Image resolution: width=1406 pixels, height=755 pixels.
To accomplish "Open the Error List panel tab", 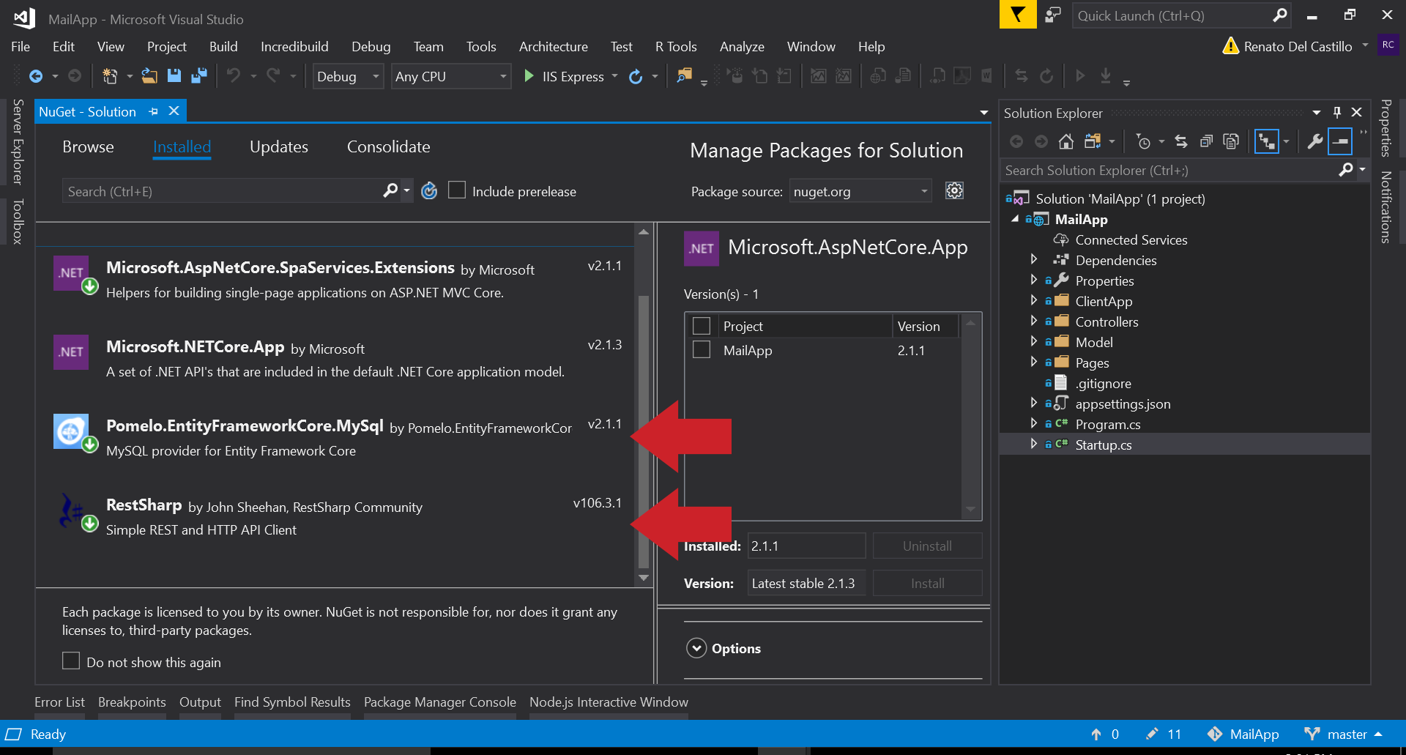I will pyautogui.click(x=59, y=702).
